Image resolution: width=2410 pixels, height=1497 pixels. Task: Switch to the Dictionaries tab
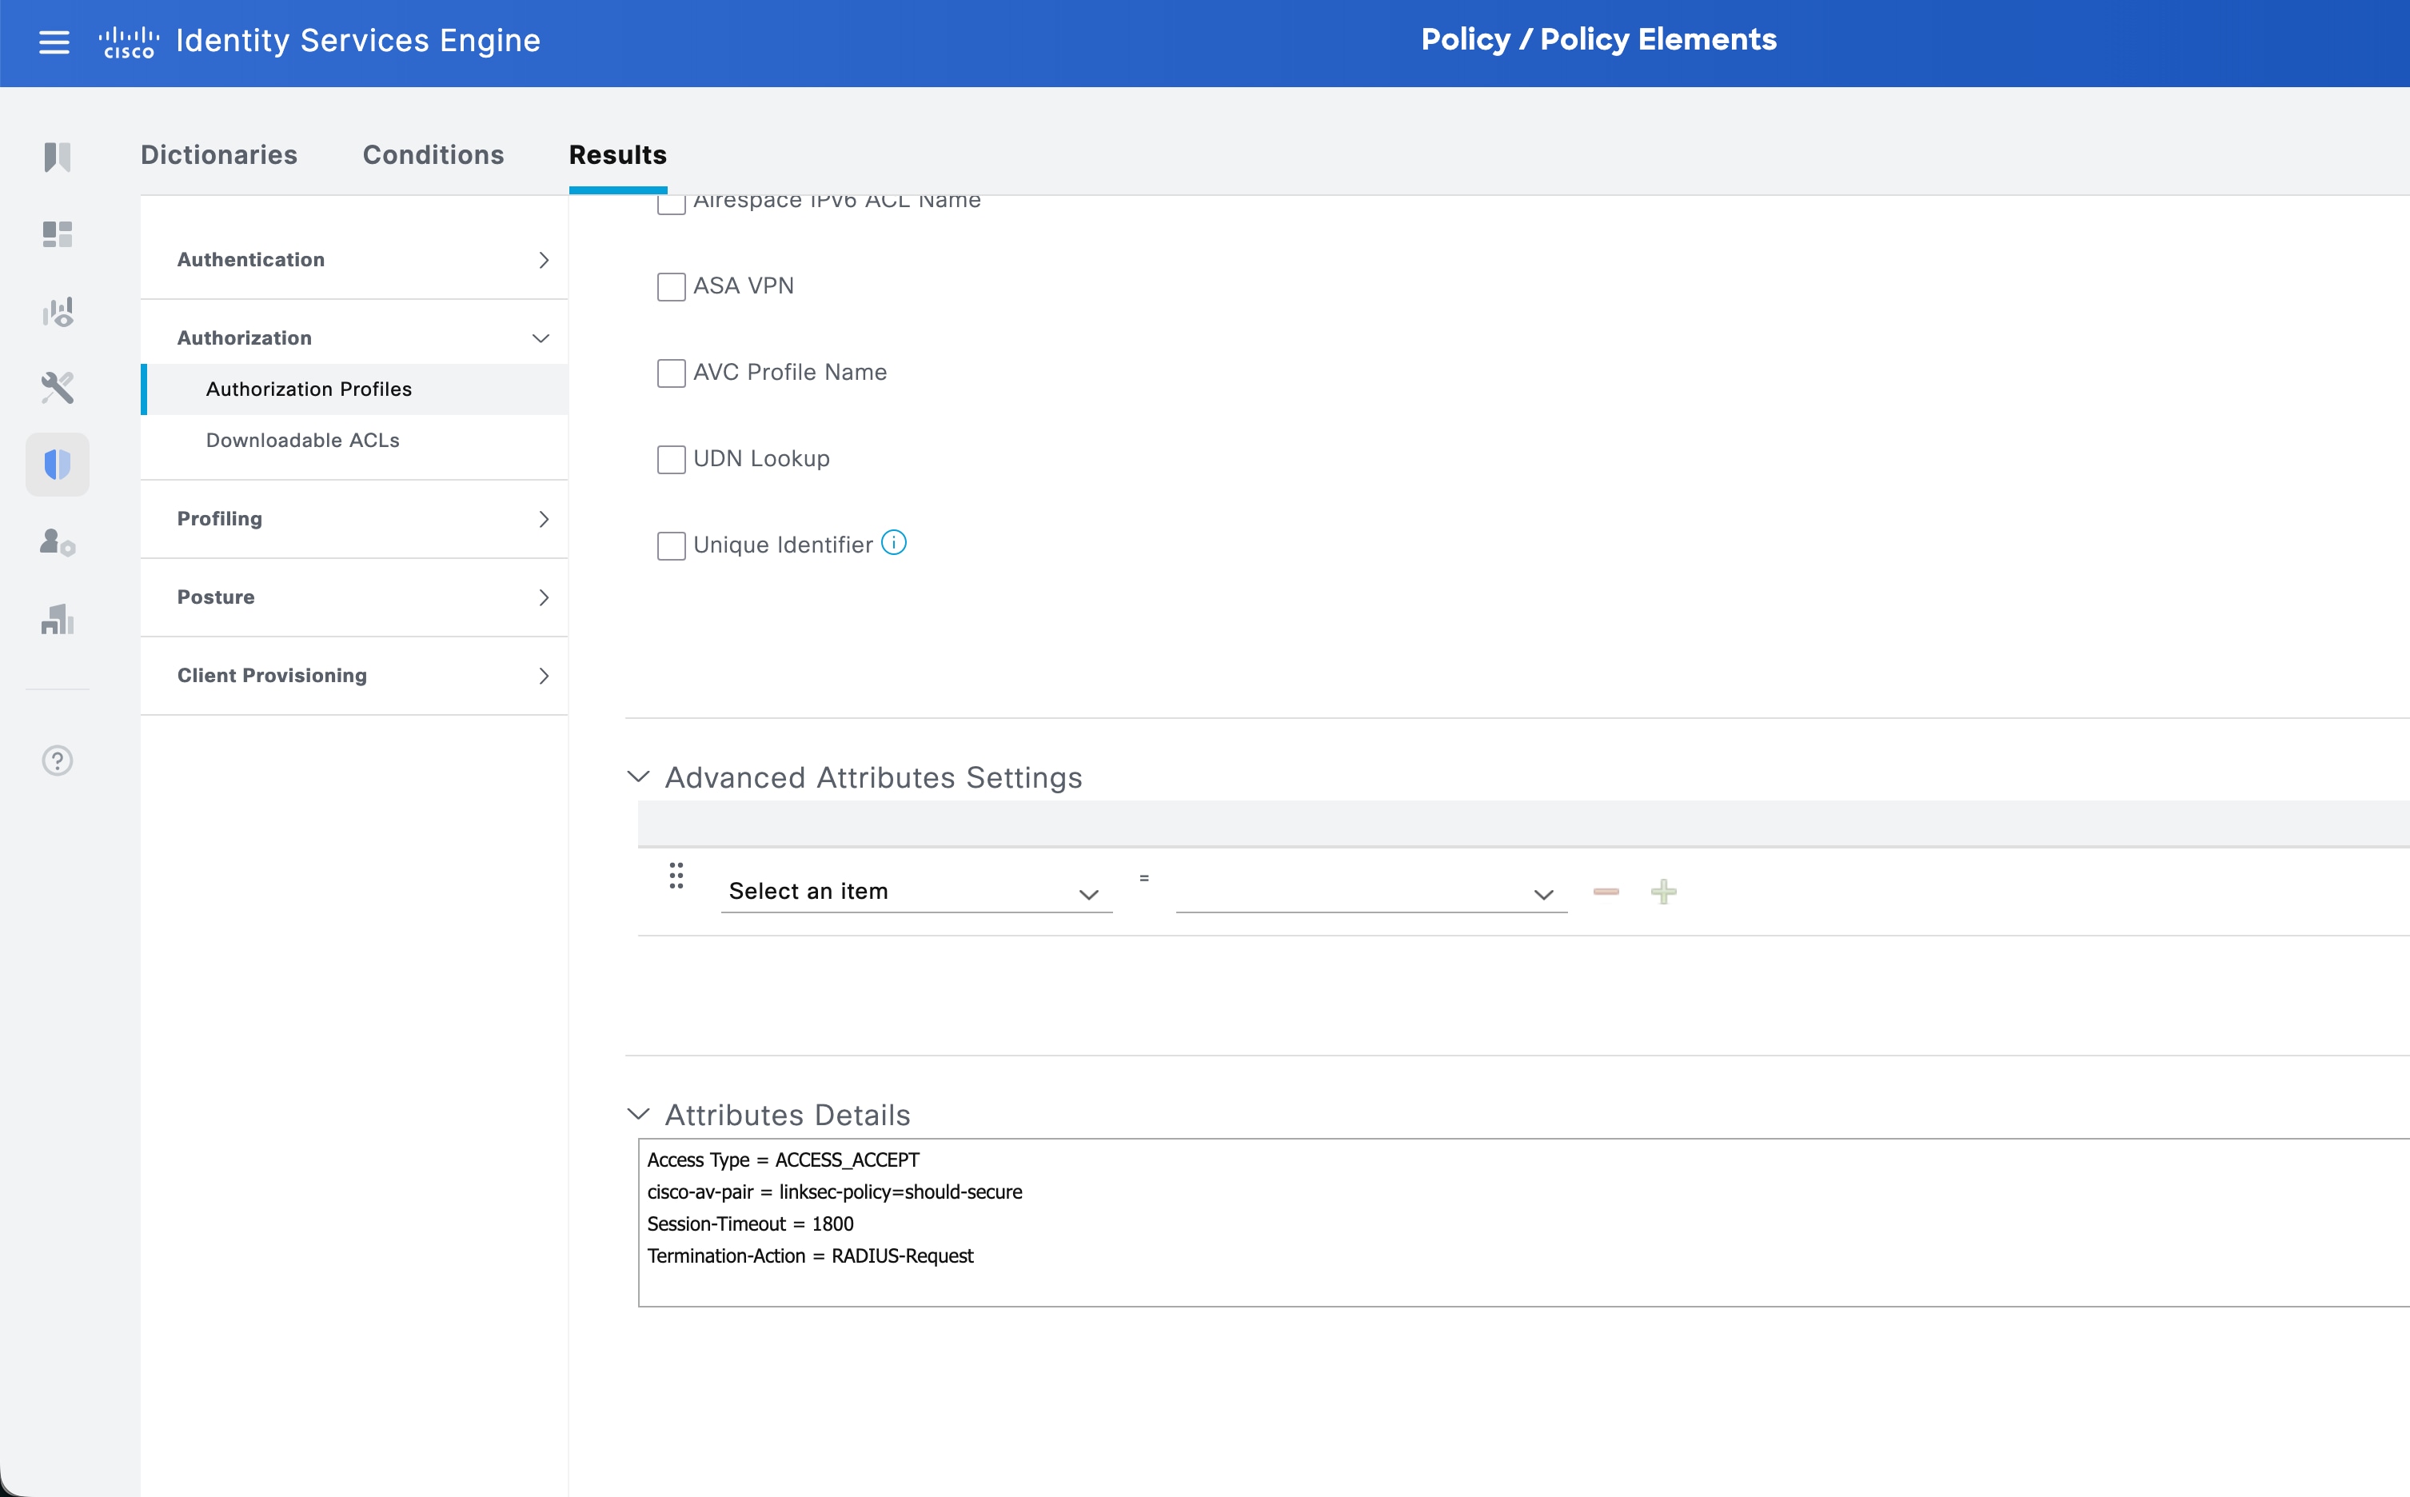point(219,155)
